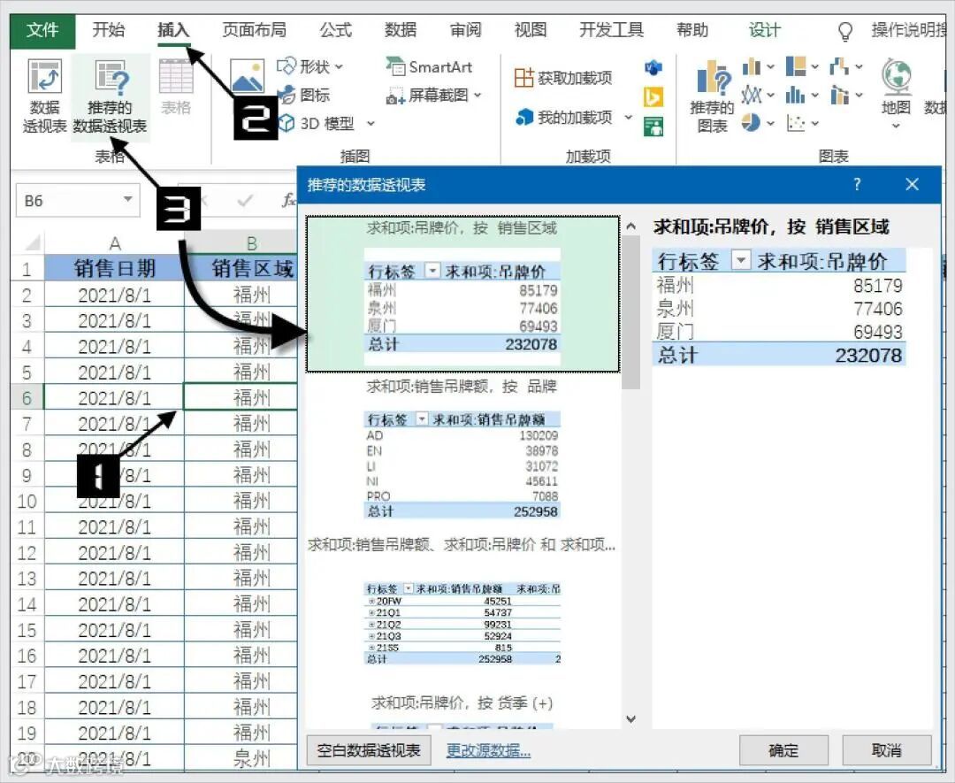Open Recommended PivotTables button
The width and height of the screenshot is (955, 783).
coord(111,96)
